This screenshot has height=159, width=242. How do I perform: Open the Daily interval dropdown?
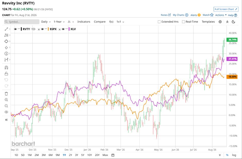(x=46, y=22)
